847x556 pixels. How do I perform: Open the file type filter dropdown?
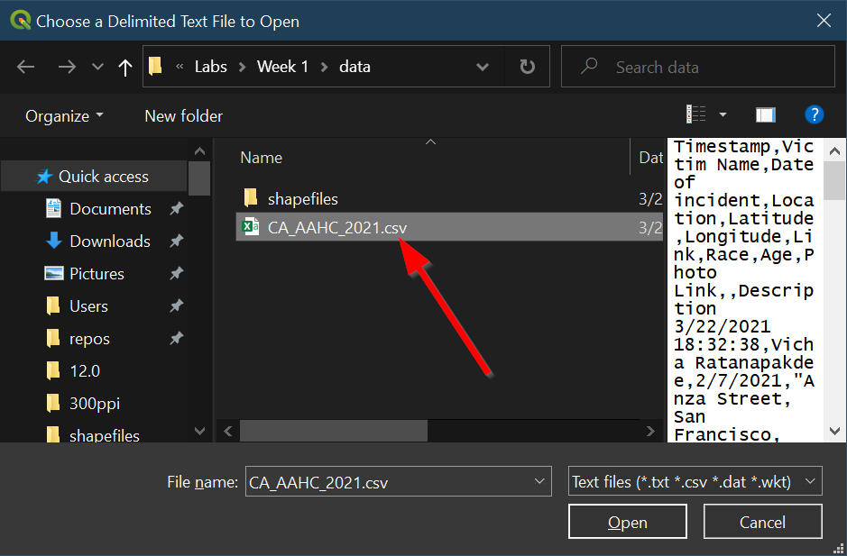coord(695,482)
